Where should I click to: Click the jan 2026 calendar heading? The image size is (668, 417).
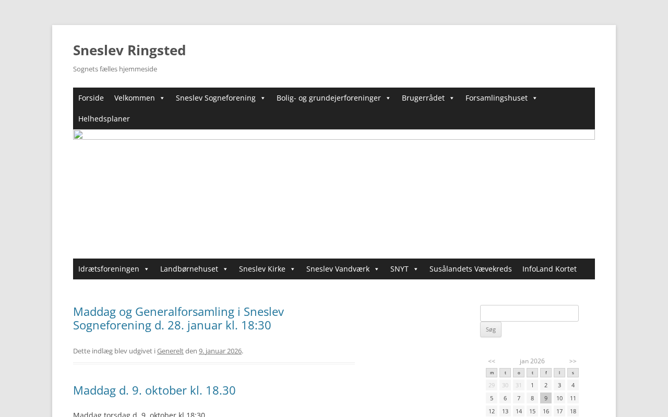[x=532, y=361]
